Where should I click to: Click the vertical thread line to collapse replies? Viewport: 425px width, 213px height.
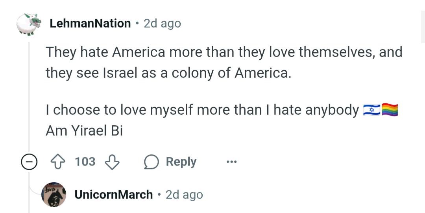[29, 98]
